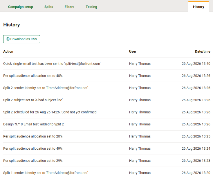Click 'Design 3718 Email test added to Split 2'
213x176 pixels.
coord(33,124)
